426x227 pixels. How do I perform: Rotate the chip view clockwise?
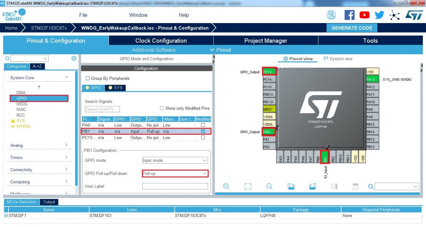click(291, 186)
